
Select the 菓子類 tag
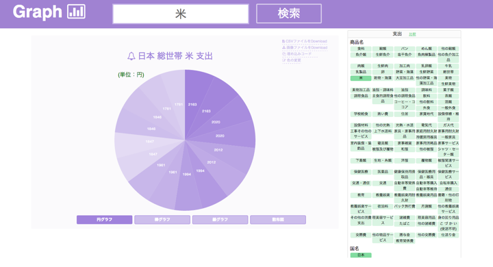click(448, 90)
